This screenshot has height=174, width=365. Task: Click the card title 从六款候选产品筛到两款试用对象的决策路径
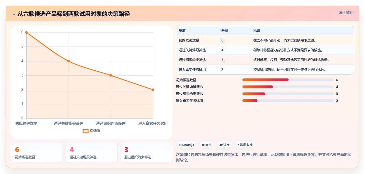(74, 14)
